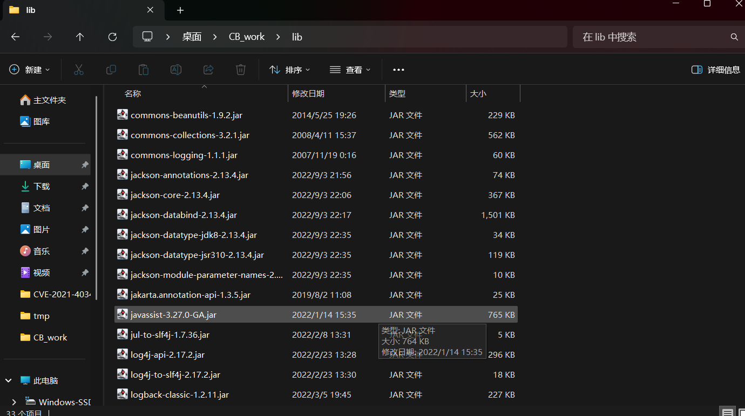Screen dimensions: 745x416
Task: Open the 排序 sort dropdown
Action: [x=289, y=70]
